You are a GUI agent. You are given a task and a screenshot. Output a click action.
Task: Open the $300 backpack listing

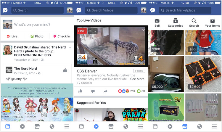[166, 43]
